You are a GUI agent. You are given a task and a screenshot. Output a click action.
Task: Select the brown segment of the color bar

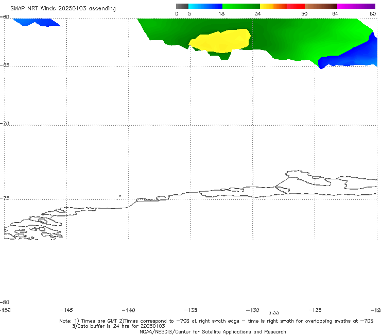(321, 6)
